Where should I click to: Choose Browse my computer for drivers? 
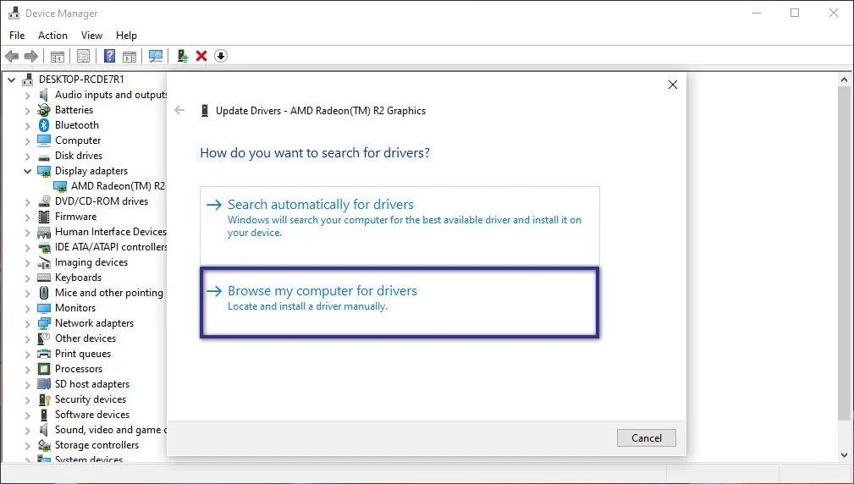(x=399, y=303)
